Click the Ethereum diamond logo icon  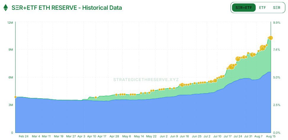[x=6, y=8]
